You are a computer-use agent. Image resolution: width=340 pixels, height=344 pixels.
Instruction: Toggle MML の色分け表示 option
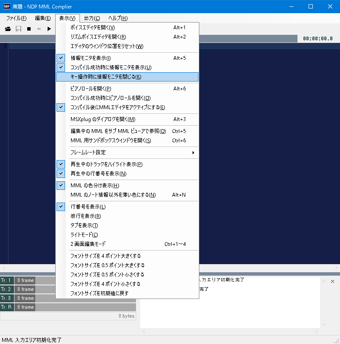coord(94,186)
